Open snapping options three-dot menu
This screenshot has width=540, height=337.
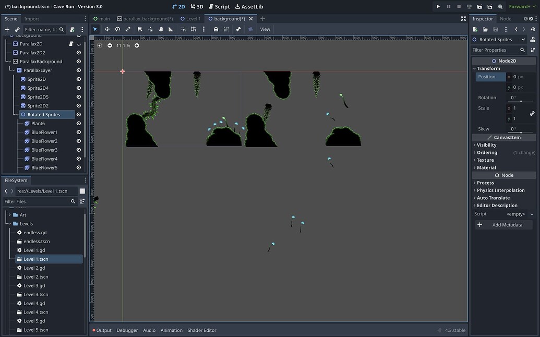click(203, 29)
